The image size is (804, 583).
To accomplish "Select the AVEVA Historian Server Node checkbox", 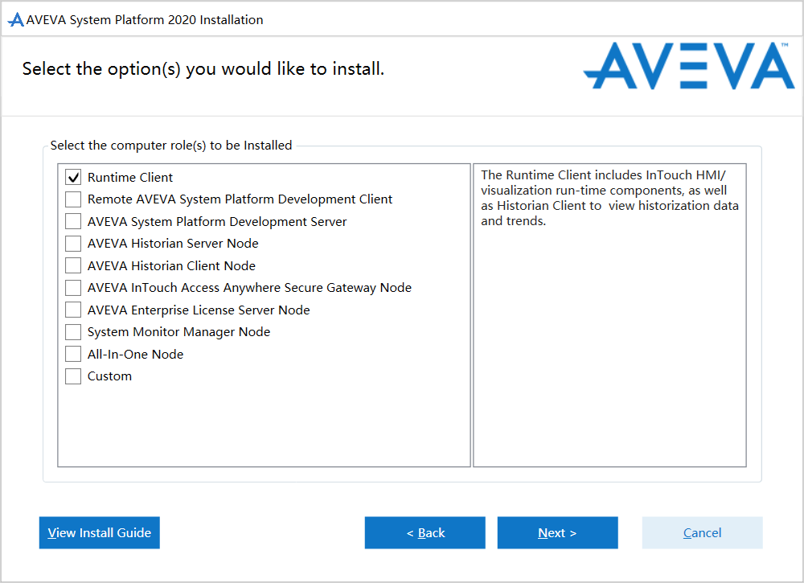I will 73,244.
